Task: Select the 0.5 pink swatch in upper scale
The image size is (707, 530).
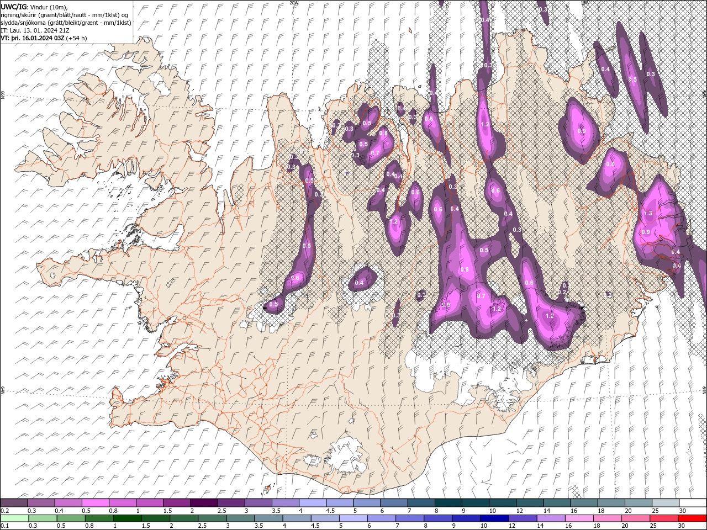Action: click(x=95, y=503)
